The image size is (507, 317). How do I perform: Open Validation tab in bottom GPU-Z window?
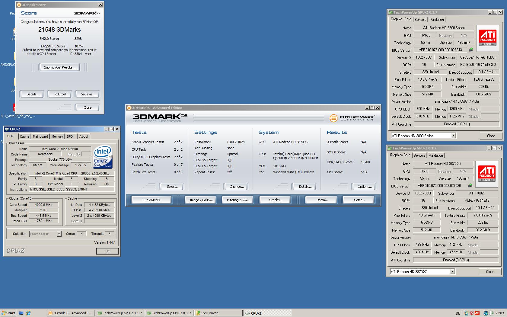(x=435, y=155)
